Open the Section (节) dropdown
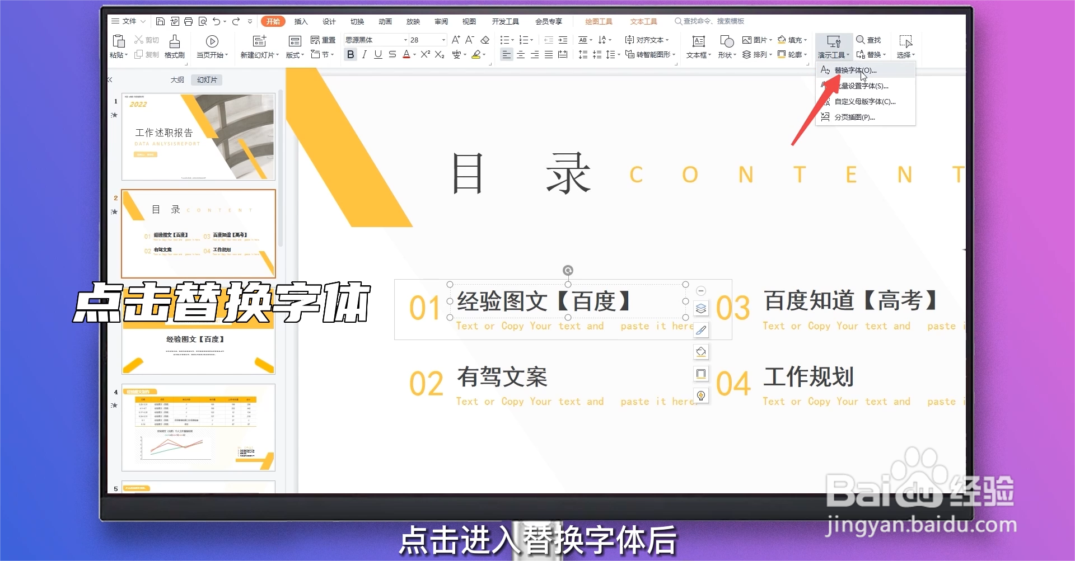The image size is (1075, 561). click(322, 54)
